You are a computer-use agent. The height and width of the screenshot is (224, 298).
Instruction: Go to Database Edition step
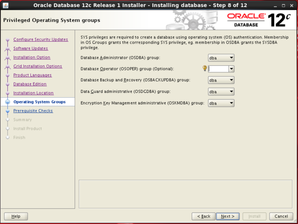pos(30,84)
